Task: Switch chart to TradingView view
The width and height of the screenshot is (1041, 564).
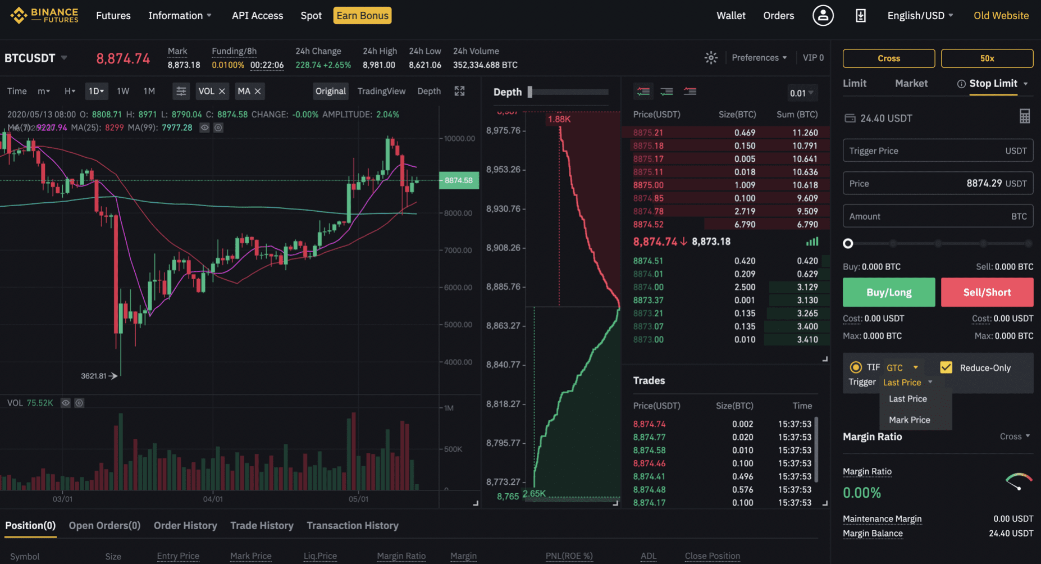Action: pos(381,91)
